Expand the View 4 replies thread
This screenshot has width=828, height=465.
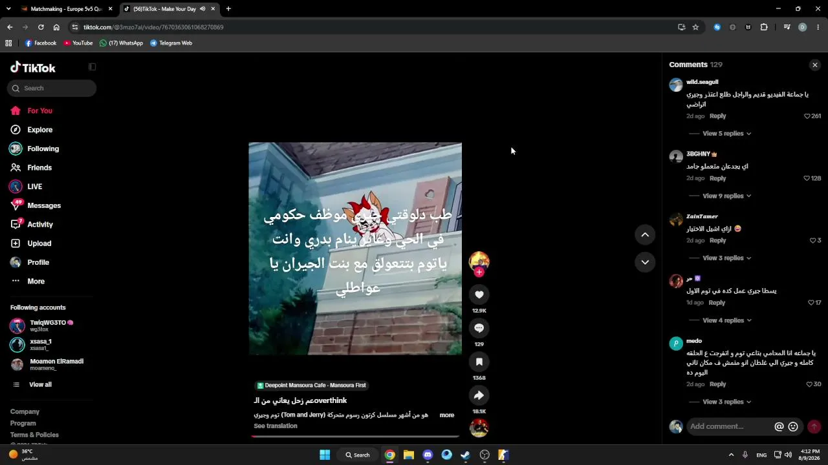click(727, 320)
